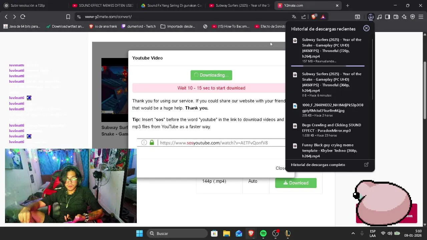Click the taskbar Buscar search box
Image resolution: width=427 pixels, height=240 pixels.
[x=177, y=233]
